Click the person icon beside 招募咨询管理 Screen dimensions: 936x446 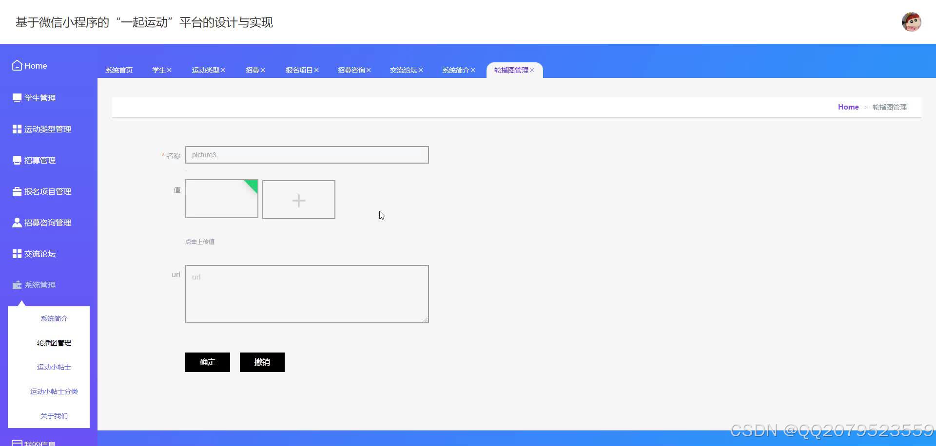[17, 223]
